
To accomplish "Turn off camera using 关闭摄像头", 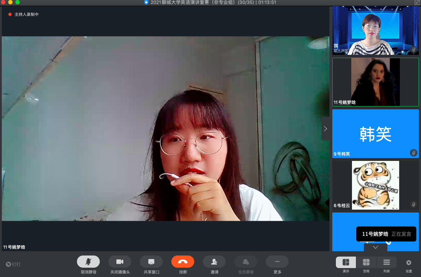I will coord(120,262).
